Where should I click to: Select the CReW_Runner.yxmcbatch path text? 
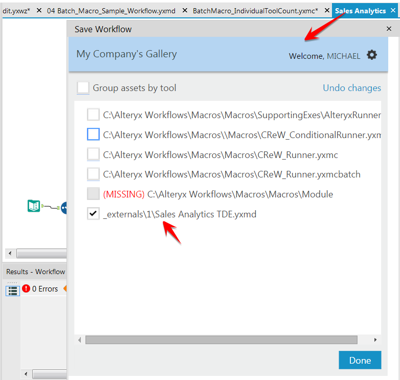pos(232,174)
